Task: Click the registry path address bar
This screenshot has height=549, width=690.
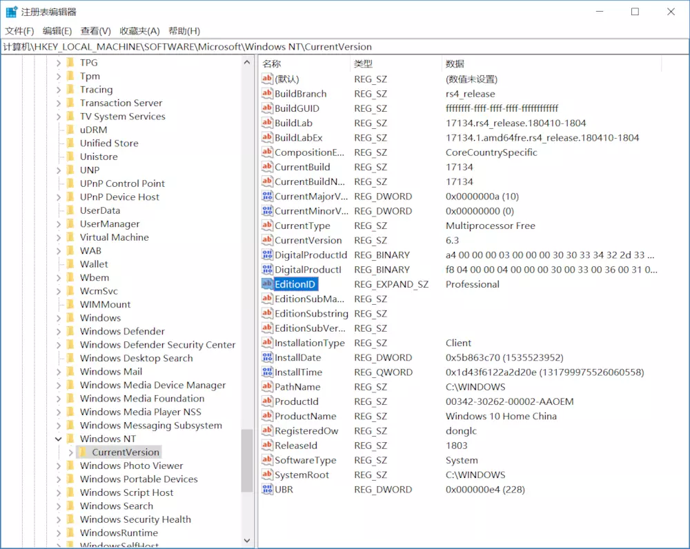Action: 345,47
